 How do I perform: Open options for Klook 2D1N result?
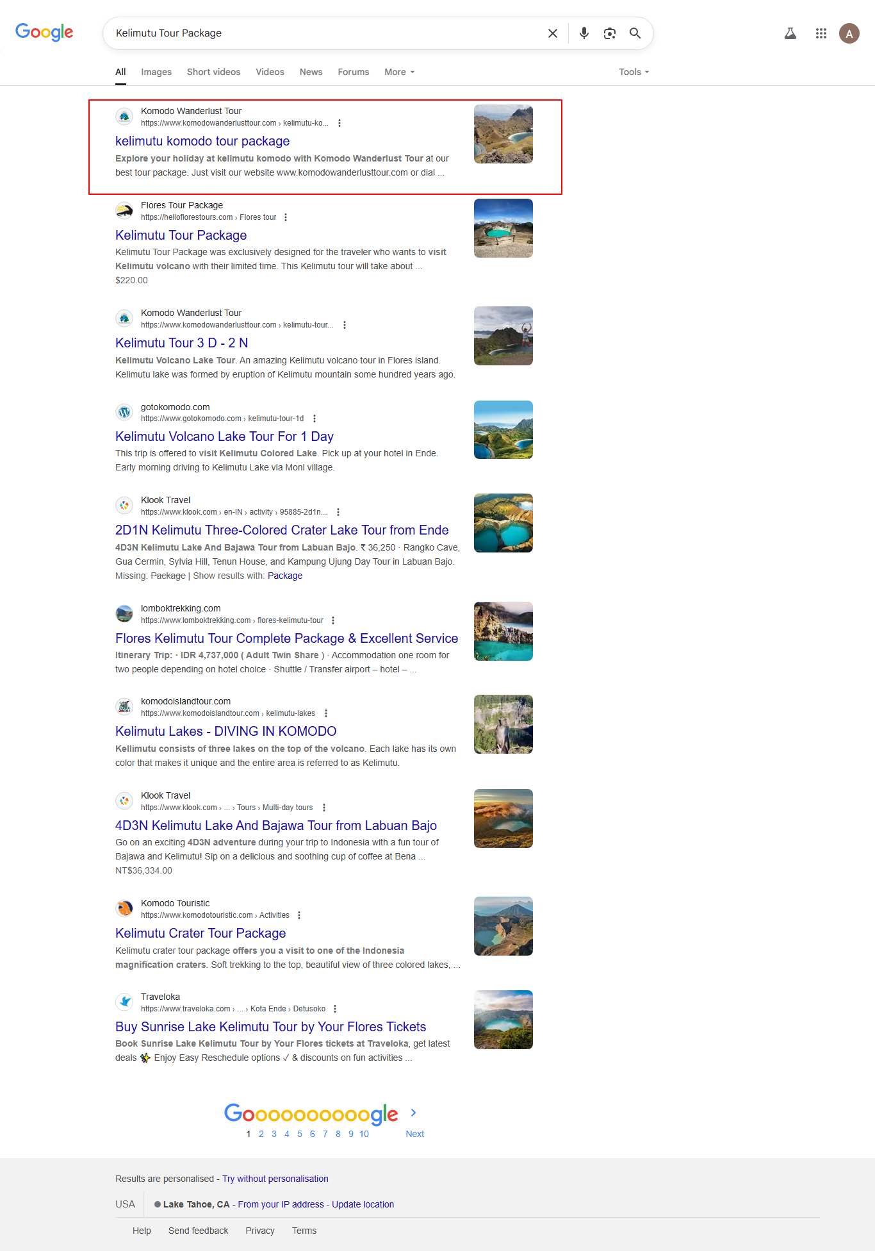(338, 512)
